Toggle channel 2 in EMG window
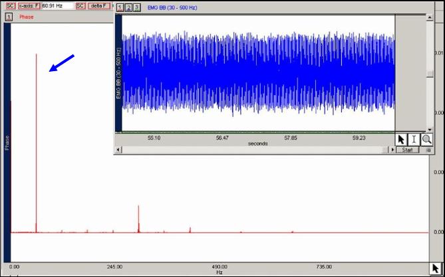Screen dimensions: 445x277 click(x=128, y=7)
